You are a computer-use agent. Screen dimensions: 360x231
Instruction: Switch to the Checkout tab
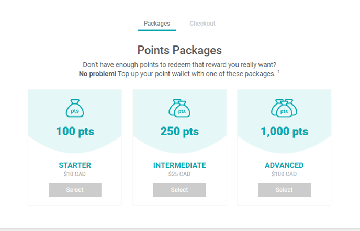click(203, 24)
